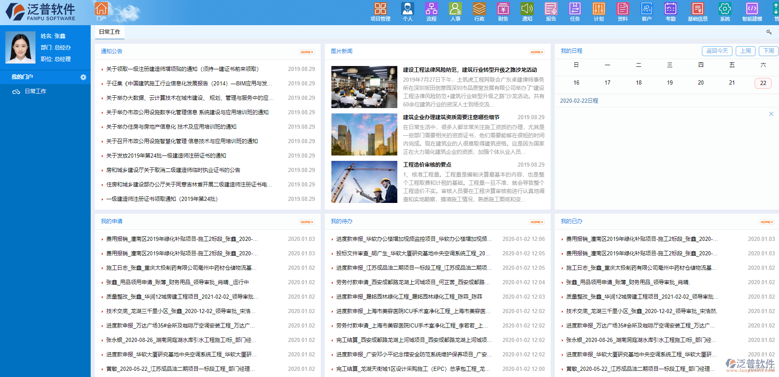
Task: Click the 下周 button in the calendar
Action: point(768,51)
